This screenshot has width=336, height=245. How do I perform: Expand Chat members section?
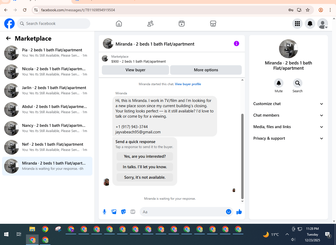point(288,115)
